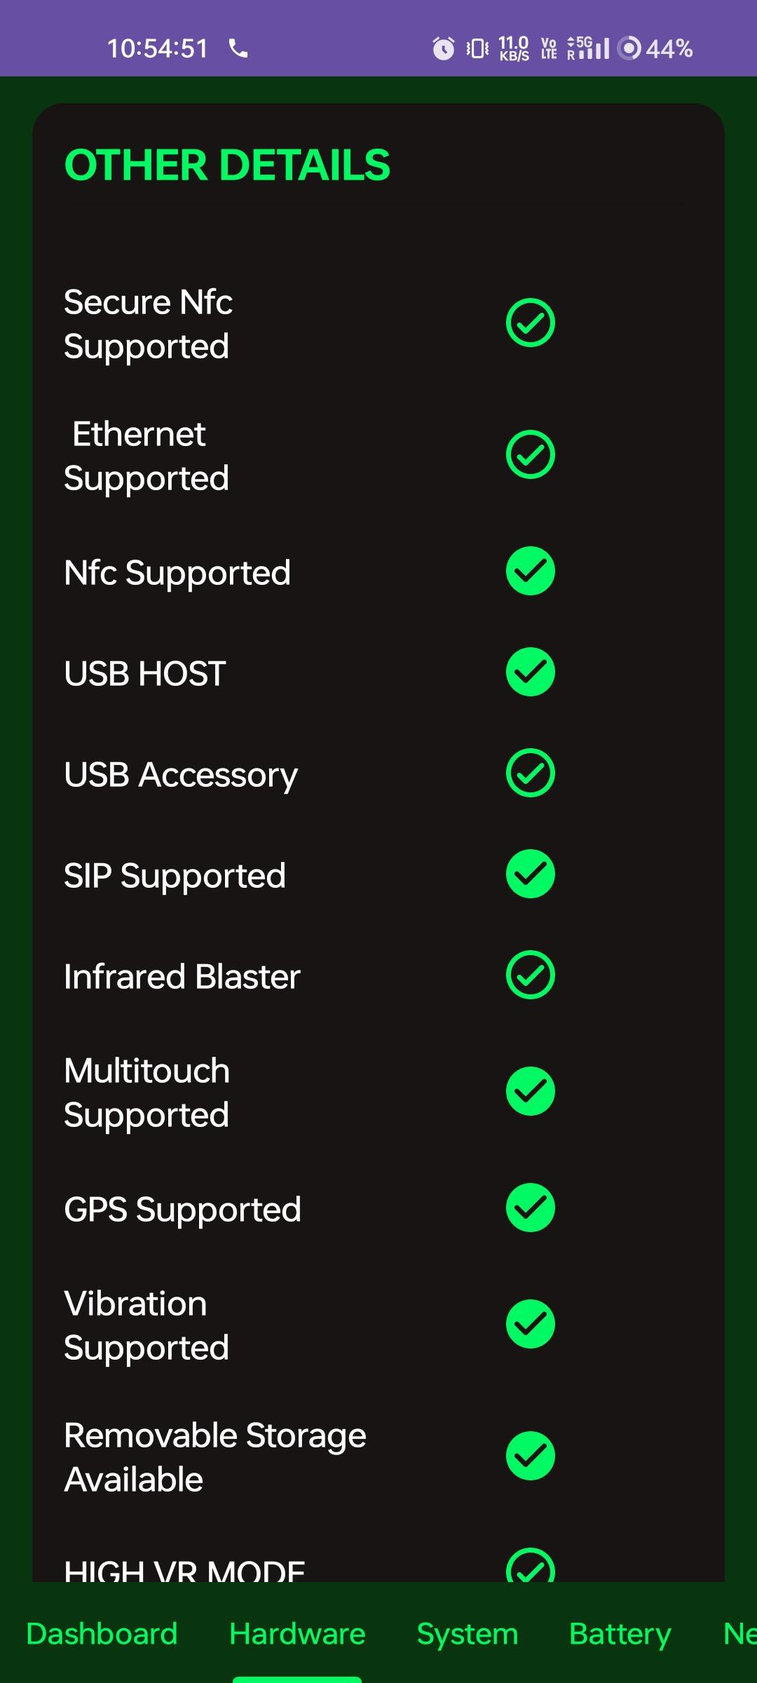Tap the USB Accessory outlined checkmark
This screenshot has height=1683, width=757.
pos(531,773)
